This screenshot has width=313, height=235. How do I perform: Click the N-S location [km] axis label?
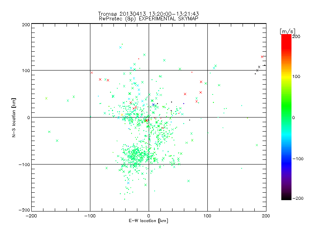click(x=14, y=117)
